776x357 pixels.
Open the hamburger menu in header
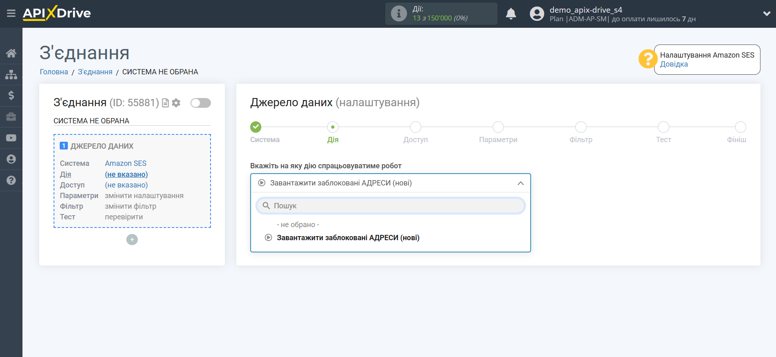click(x=11, y=13)
